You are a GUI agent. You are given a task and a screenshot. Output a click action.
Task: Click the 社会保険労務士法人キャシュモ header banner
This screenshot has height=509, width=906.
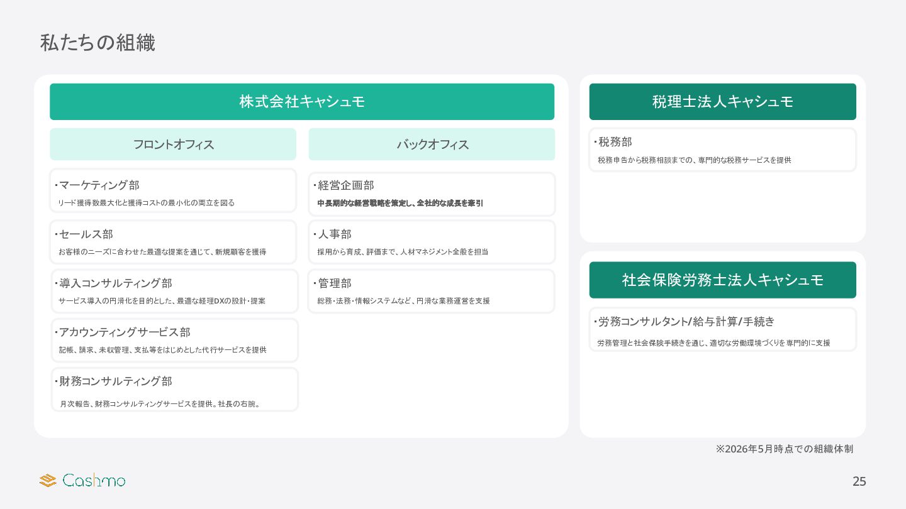(x=723, y=280)
